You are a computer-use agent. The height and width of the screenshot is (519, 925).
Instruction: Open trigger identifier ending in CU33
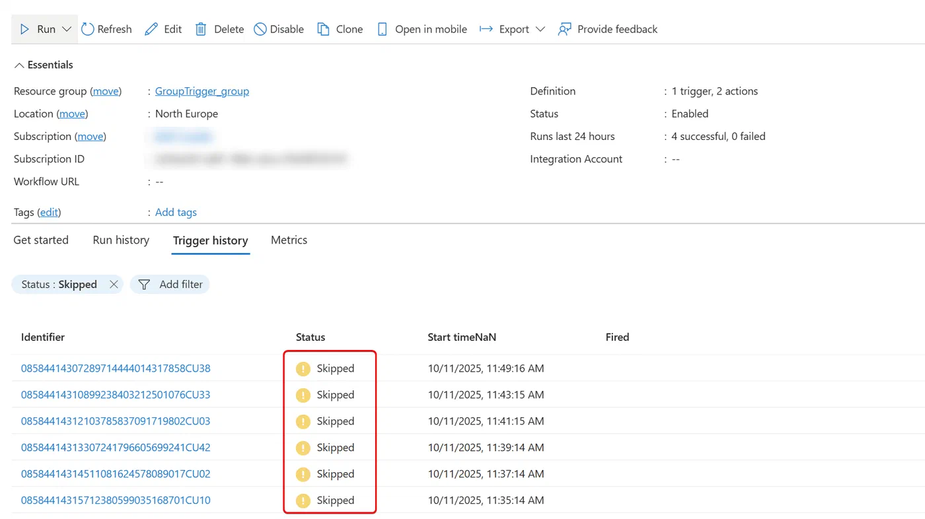click(116, 395)
